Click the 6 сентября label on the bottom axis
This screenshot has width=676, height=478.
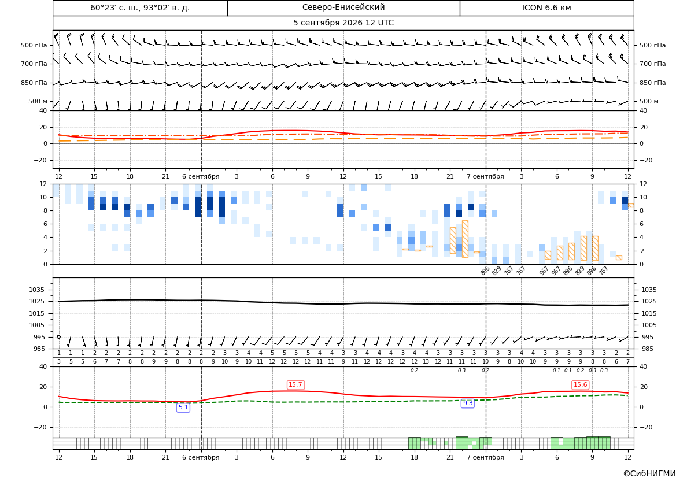(201, 457)
